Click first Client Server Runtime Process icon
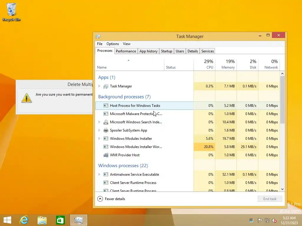302x226 pixels. 106,183
